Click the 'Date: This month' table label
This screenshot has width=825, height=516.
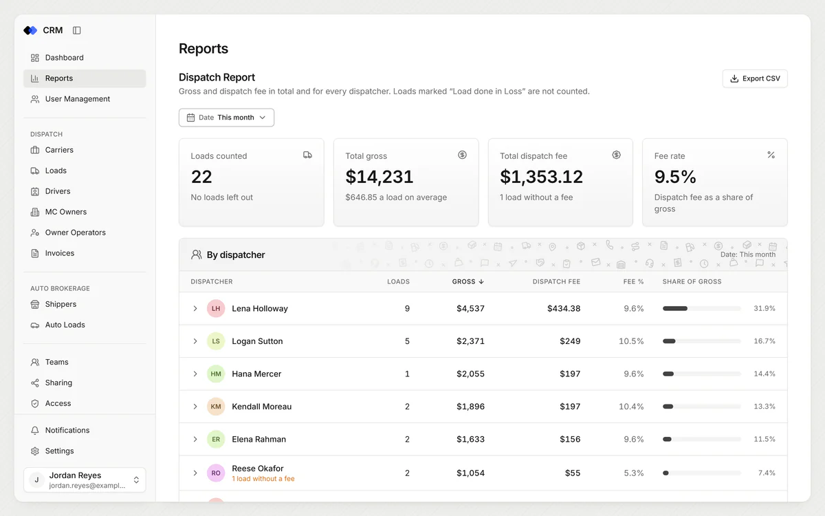748,255
